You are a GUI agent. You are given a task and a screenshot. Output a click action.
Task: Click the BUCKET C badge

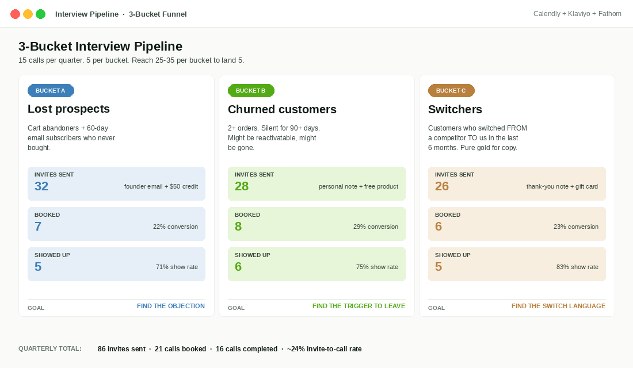pyautogui.click(x=451, y=91)
